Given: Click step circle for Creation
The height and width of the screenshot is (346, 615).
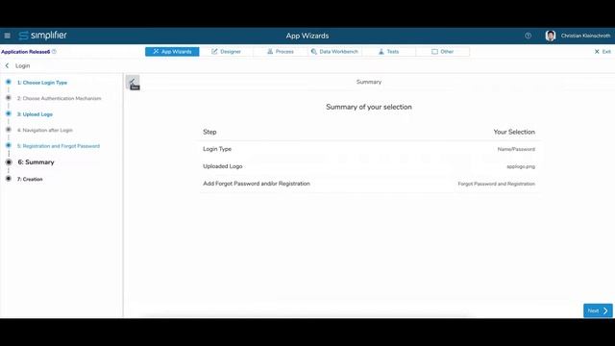Looking at the screenshot, I should point(9,179).
